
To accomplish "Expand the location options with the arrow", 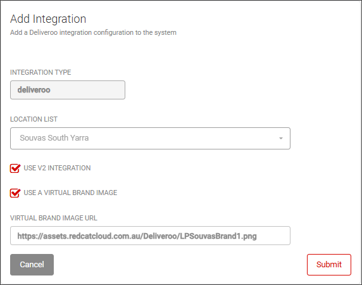I will [x=281, y=138].
